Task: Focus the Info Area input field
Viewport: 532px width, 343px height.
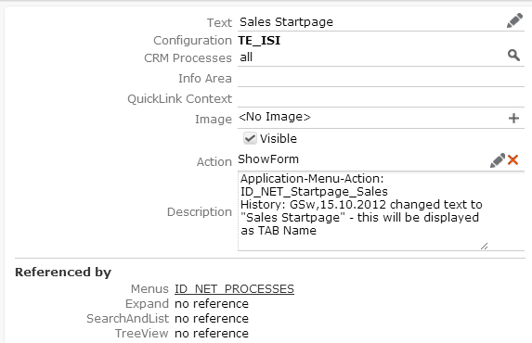Action: click(381, 78)
